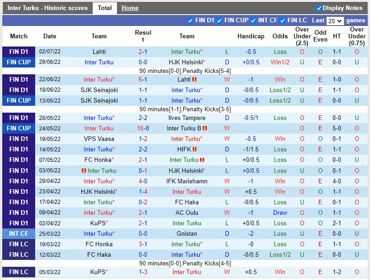The image size is (370, 280).
Task: Open AC Oulu team link
Action: (x=187, y=213)
